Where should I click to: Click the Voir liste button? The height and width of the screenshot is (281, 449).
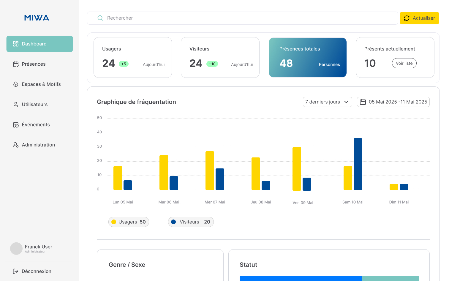404,63
